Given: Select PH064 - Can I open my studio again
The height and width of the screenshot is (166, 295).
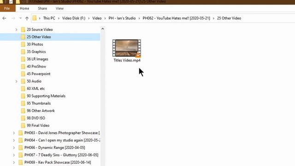Looking at the screenshot, I should 62,140.
